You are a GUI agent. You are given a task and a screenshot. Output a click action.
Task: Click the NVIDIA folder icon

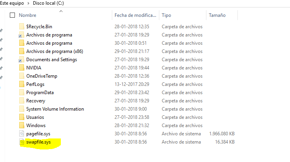[x=22, y=68]
